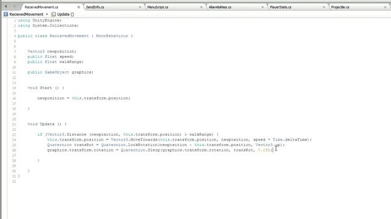Close the AlanAbilities.cs tab
This screenshot has height=219, width=391.
(x=262, y=7)
